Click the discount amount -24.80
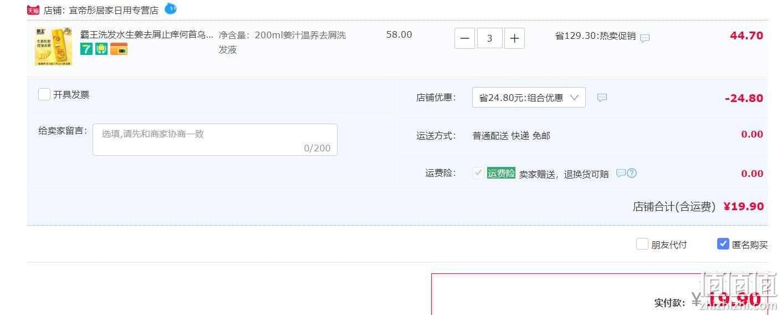Screen dimensions: 782x315 coord(744,98)
